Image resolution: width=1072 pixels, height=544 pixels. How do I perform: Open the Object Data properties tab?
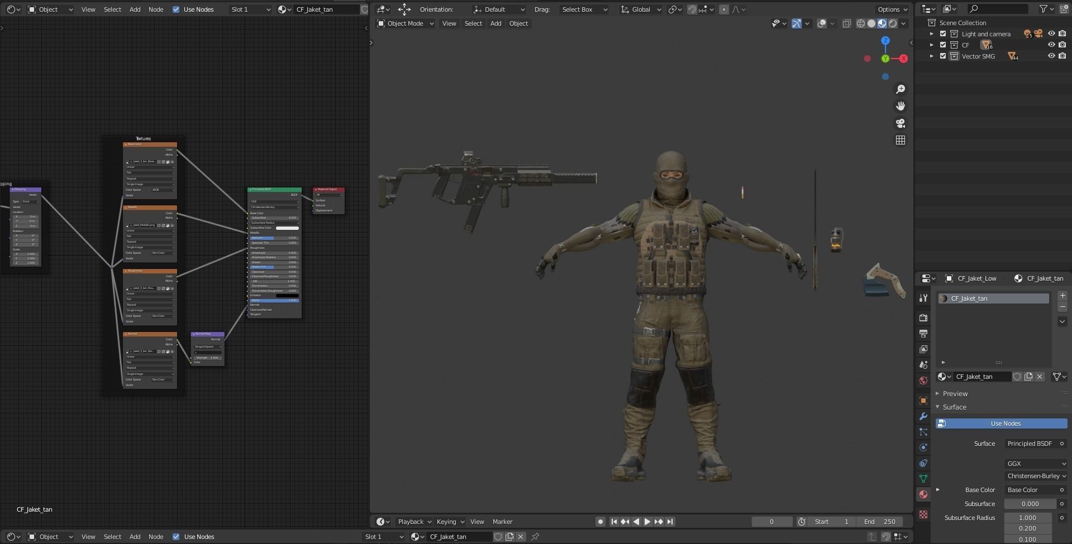[x=923, y=479]
